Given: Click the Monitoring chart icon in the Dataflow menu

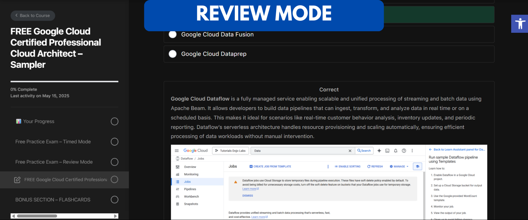Looking at the screenshot, I should (x=177, y=174).
